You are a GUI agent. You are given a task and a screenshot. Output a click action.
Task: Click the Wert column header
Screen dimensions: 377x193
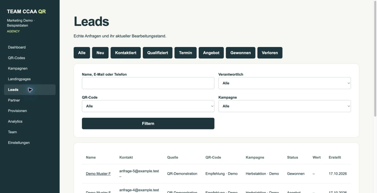317,157
